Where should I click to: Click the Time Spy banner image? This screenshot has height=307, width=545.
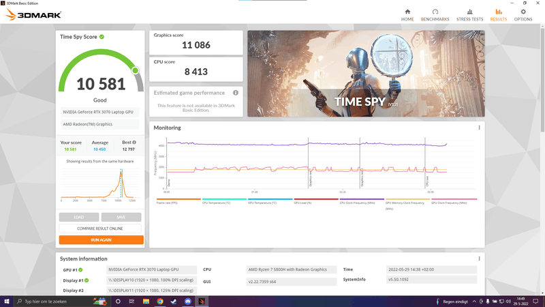click(x=366, y=74)
